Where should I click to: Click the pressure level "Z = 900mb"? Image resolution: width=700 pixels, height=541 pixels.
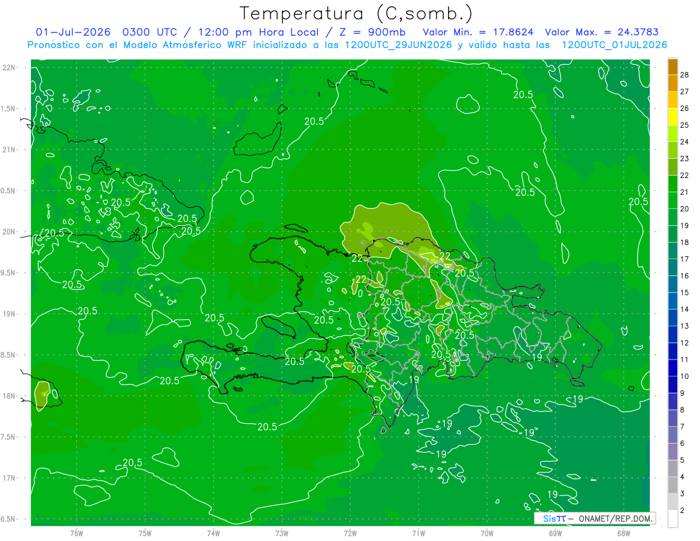coord(373,32)
